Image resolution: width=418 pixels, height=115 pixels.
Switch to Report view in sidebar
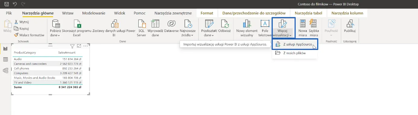tap(5, 49)
